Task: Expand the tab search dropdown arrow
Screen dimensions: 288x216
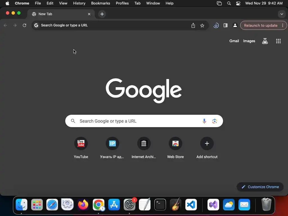Action: point(282,14)
